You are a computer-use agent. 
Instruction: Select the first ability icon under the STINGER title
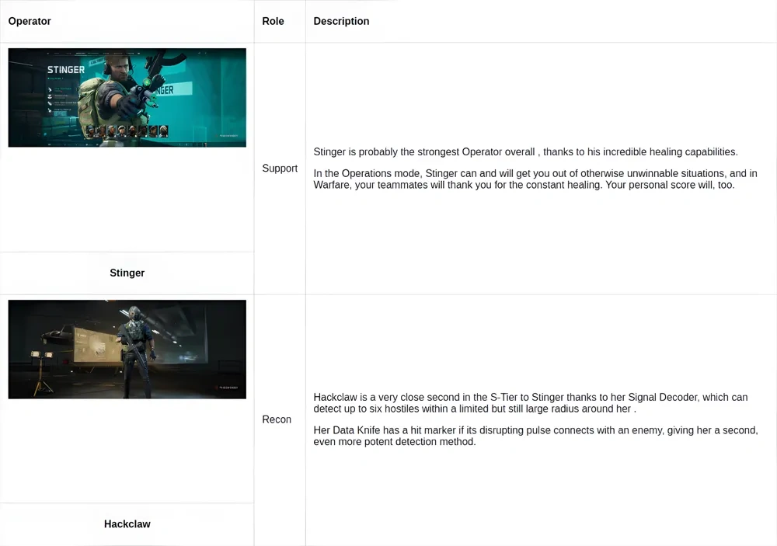coord(51,88)
